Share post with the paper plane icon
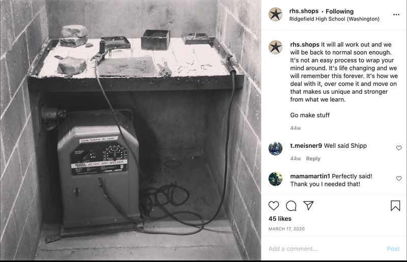Screen dimensions: 407x262 point(308,205)
